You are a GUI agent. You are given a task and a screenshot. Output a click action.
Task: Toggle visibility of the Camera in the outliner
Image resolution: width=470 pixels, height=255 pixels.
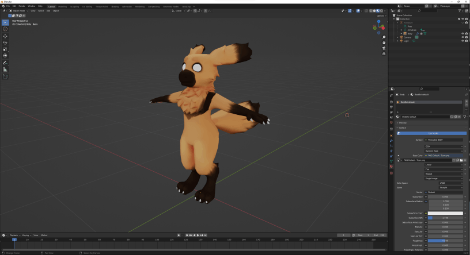pyautogui.click(x=463, y=37)
